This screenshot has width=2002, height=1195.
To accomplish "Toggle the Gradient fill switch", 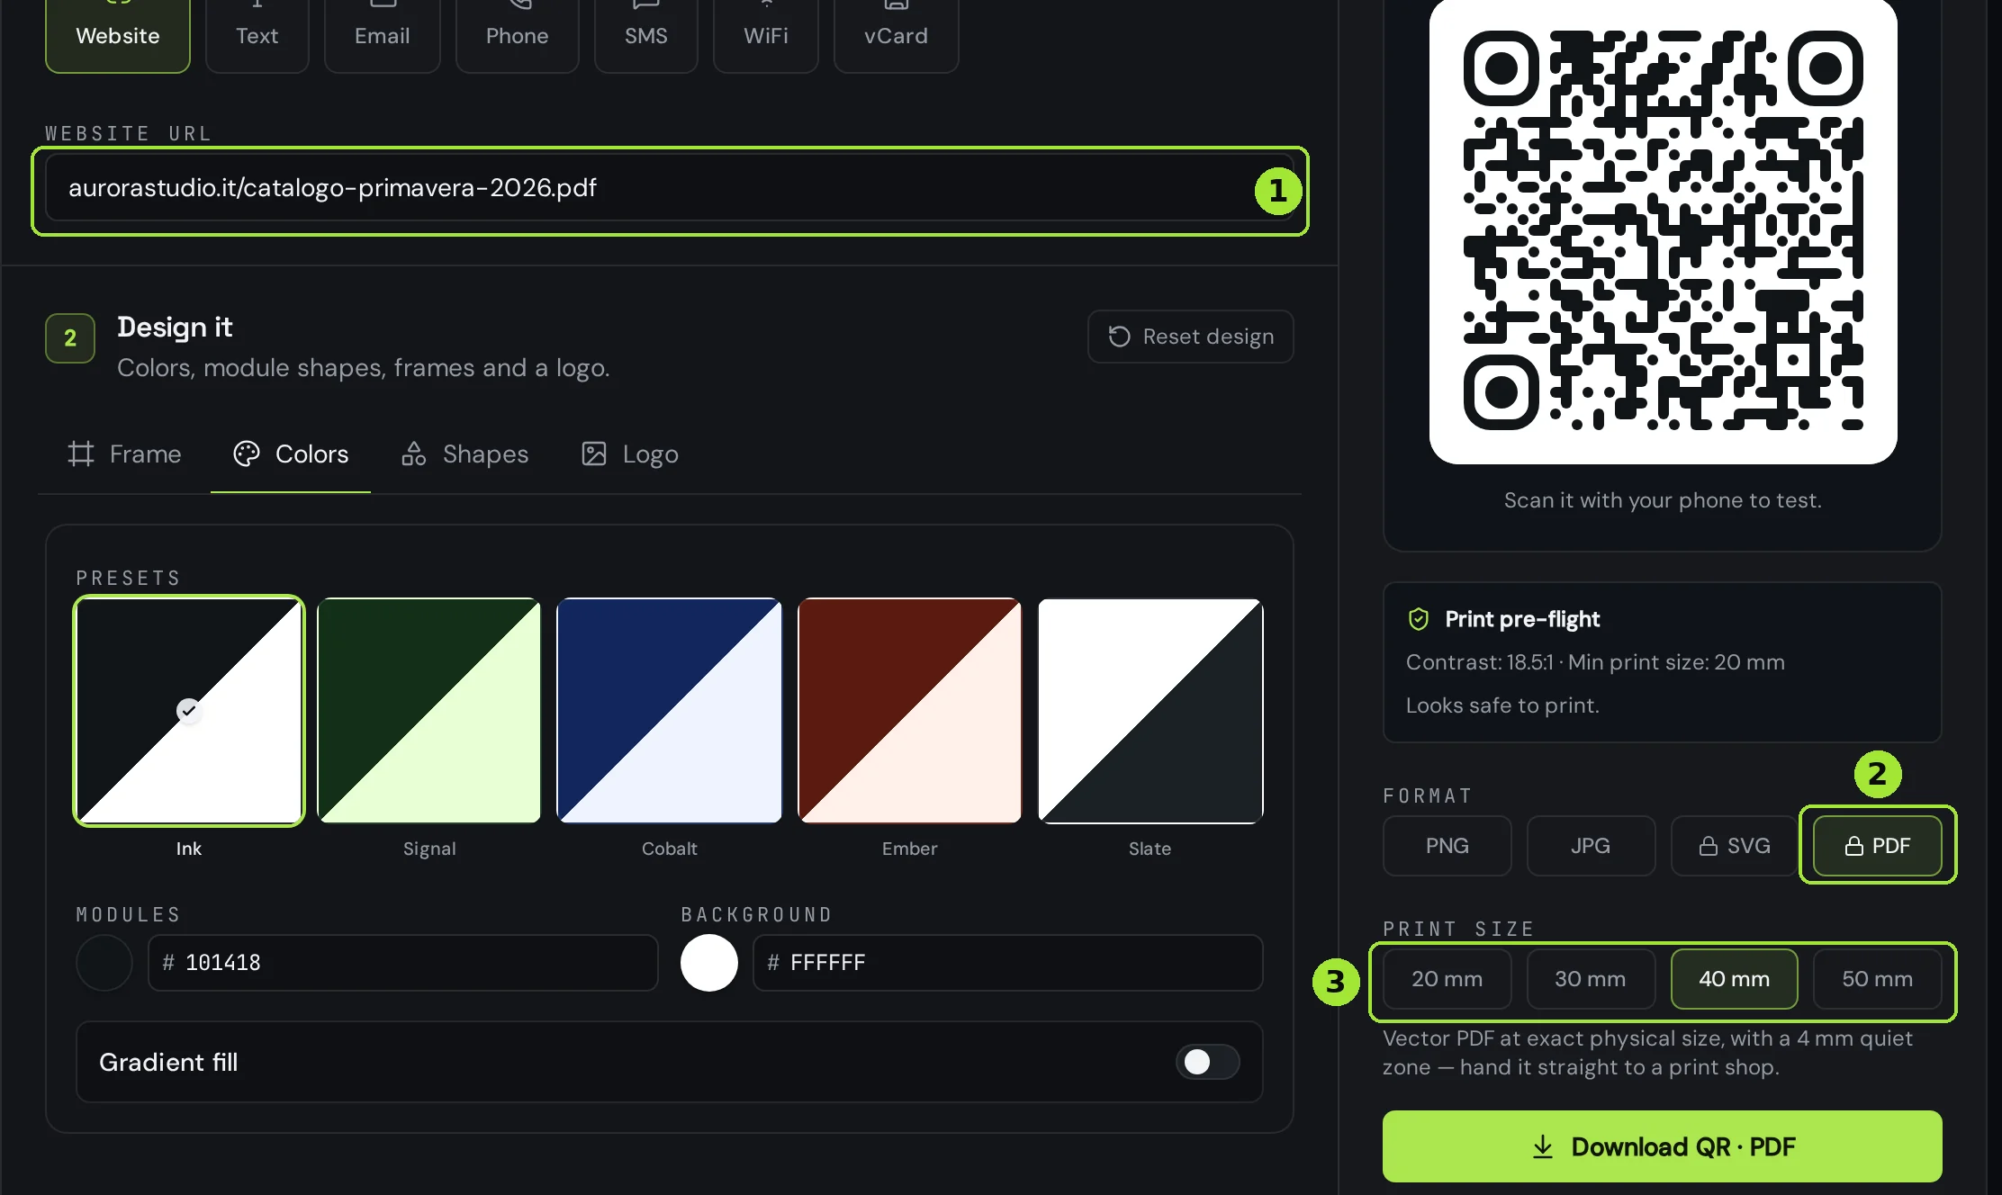I will pyautogui.click(x=1208, y=1062).
